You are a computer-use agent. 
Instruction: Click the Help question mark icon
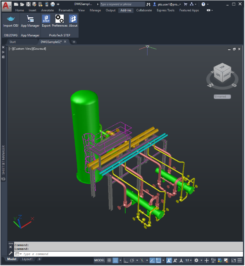coord(203,4)
